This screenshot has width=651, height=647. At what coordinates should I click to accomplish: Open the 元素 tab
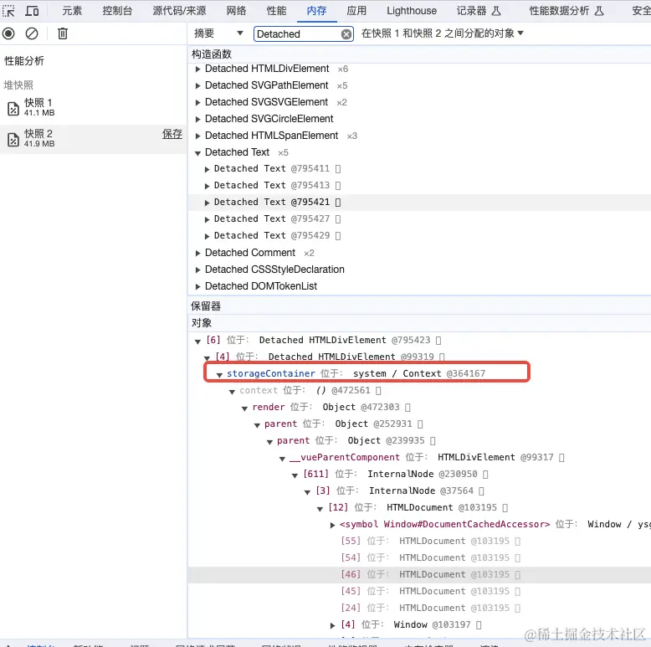pos(72,11)
